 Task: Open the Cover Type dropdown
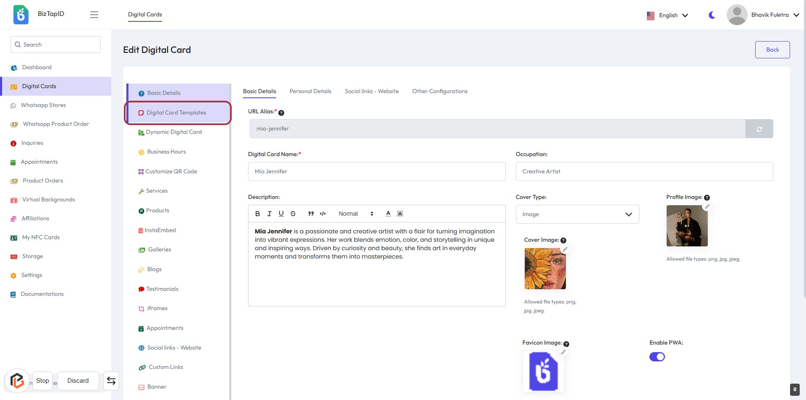[x=577, y=214]
